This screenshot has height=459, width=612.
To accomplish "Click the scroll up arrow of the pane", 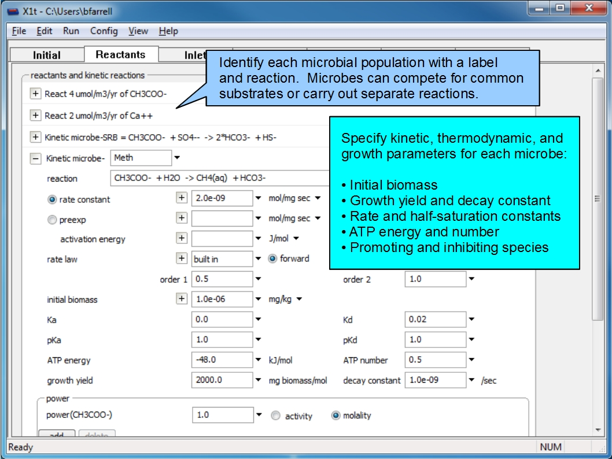I will pyautogui.click(x=598, y=71).
